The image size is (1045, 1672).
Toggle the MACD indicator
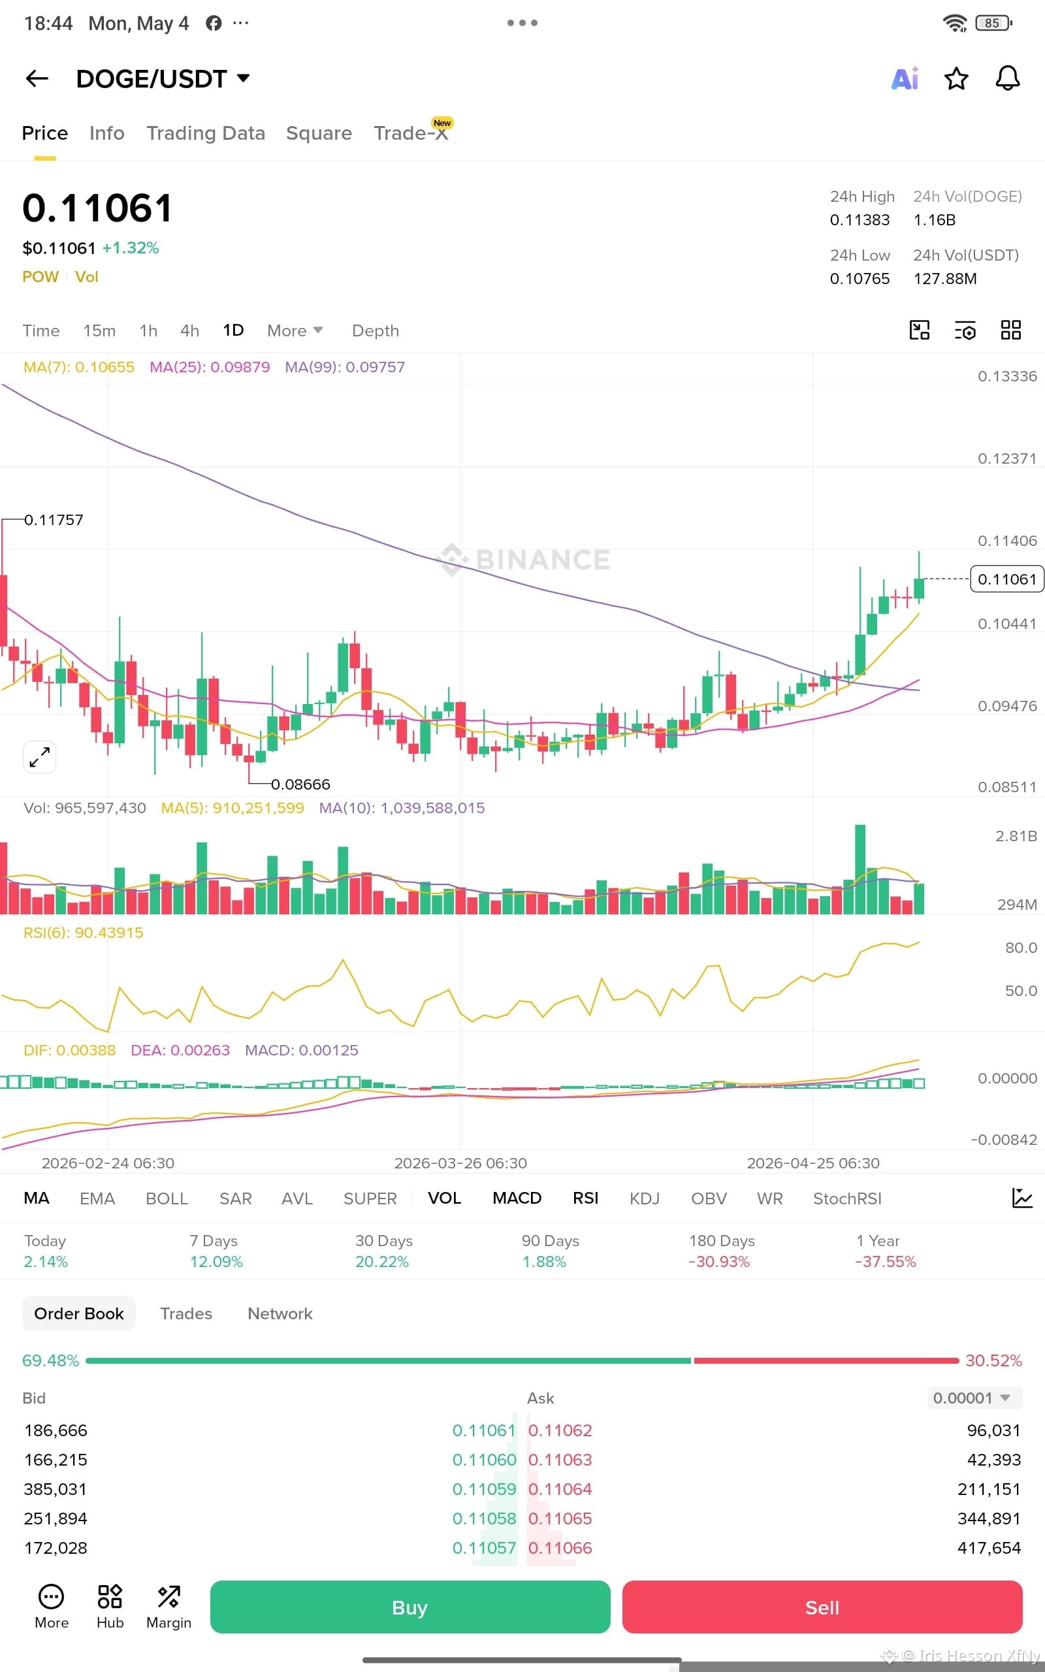(517, 1198)
